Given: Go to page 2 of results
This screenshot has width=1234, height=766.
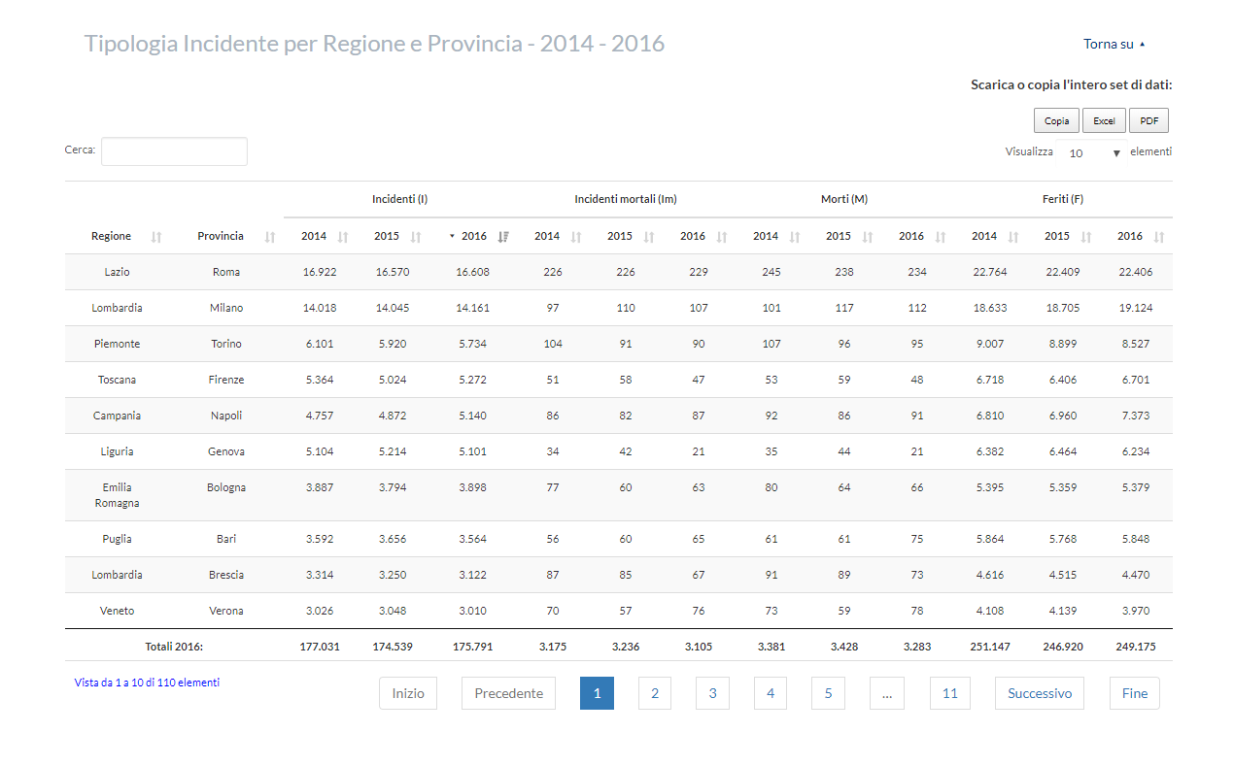Looking at the screenshot, I should coord(655,693).
